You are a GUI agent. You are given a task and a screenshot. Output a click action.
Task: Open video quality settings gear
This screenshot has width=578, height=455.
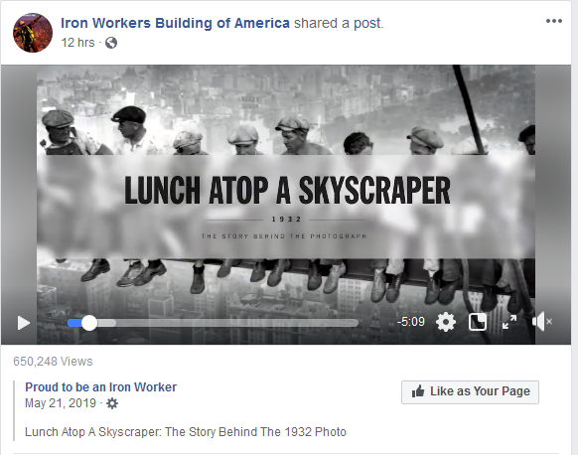[446, 322]
